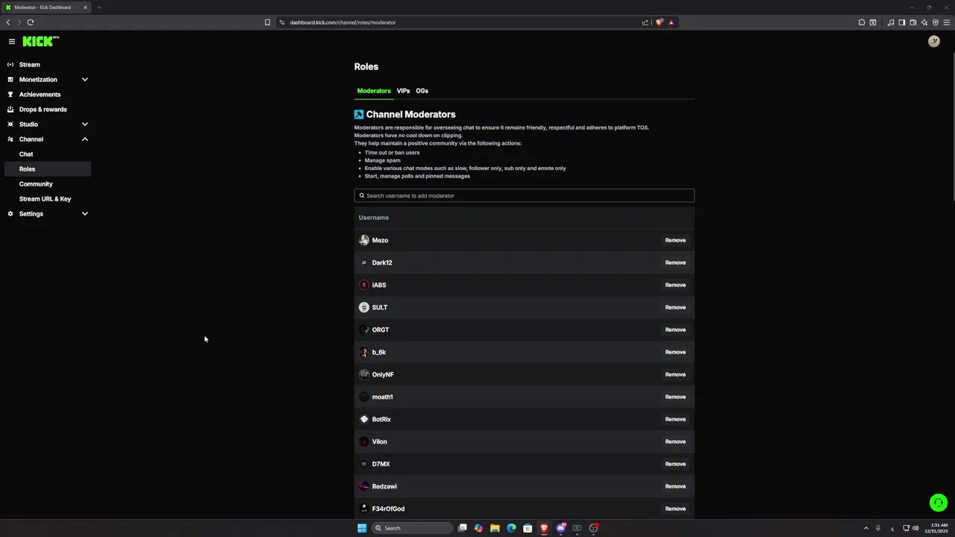Click the Windows taskbar Search box
955x537 pixels.
[x=413, y=528]
